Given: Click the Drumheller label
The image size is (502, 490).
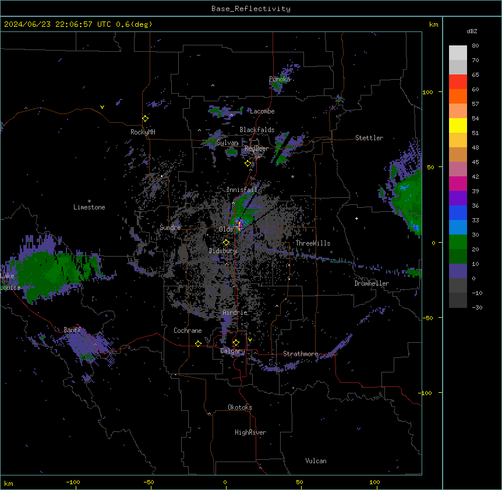Looking at the screenshot, I should (x=372, y=283).
